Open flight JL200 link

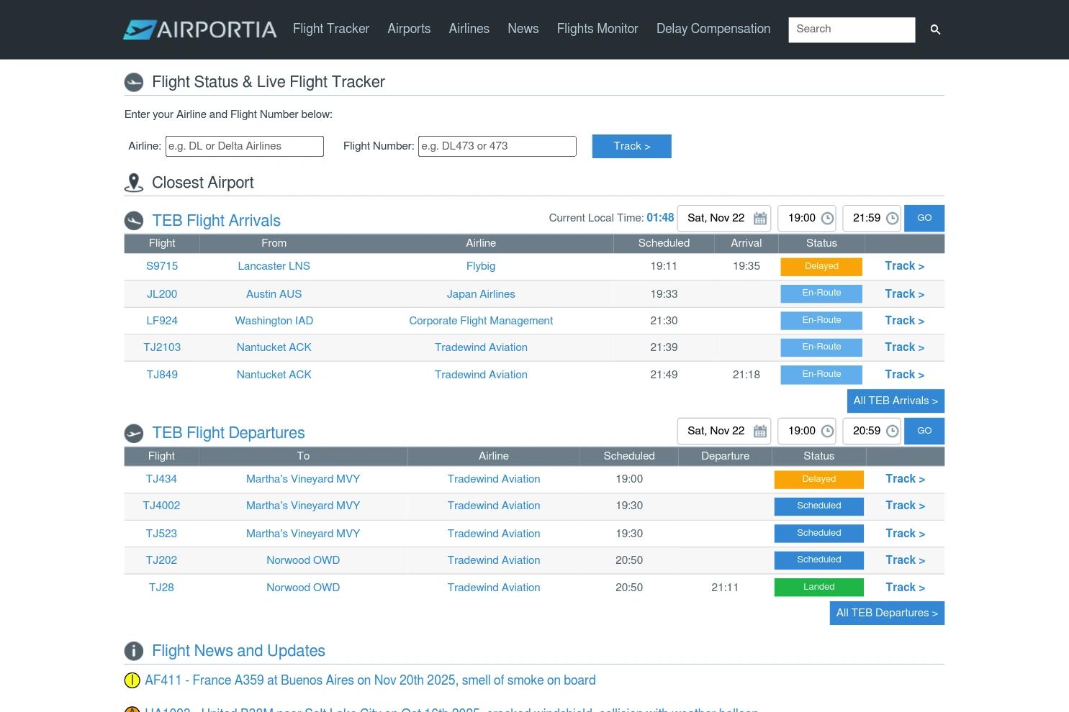[x=162, y=294]
